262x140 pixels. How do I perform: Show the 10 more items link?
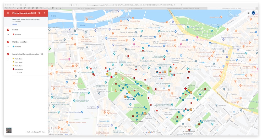click(x=19, y=72)
